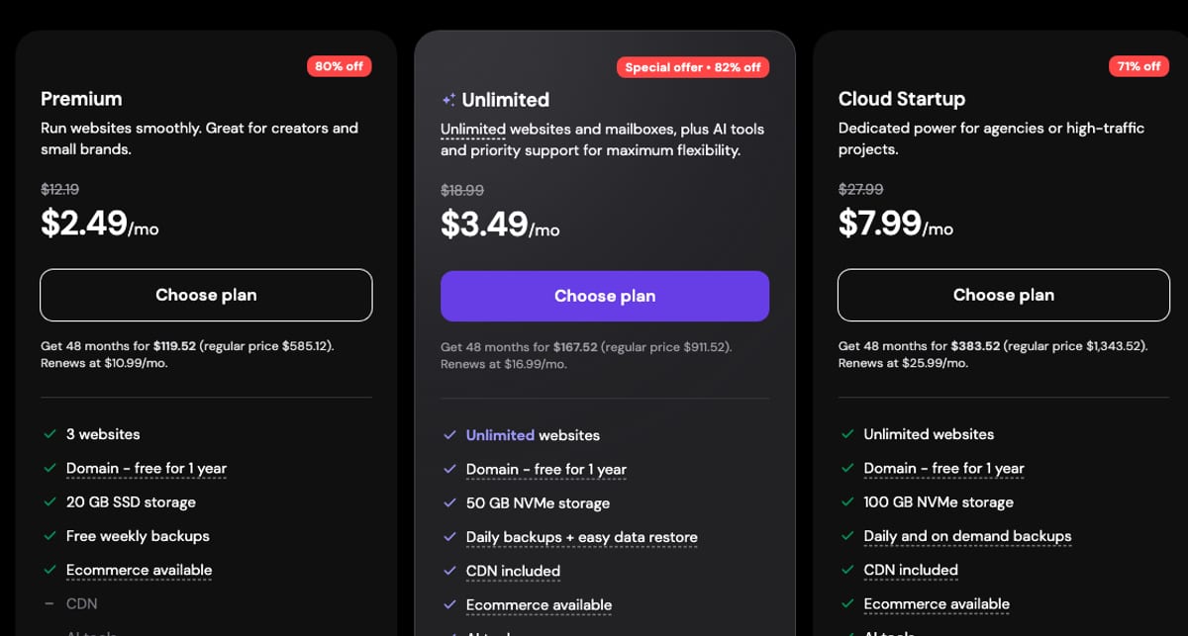The width and height of the screenshot is (1188, 636).
Task: Click the $2.49/mo price
Action: point(99,224)
